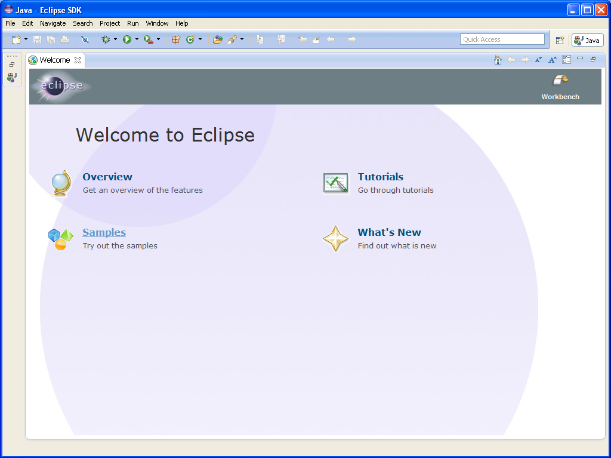
Task: Click the Search flashlight icon
Action: pyautogui.click(x=232, y=39)
